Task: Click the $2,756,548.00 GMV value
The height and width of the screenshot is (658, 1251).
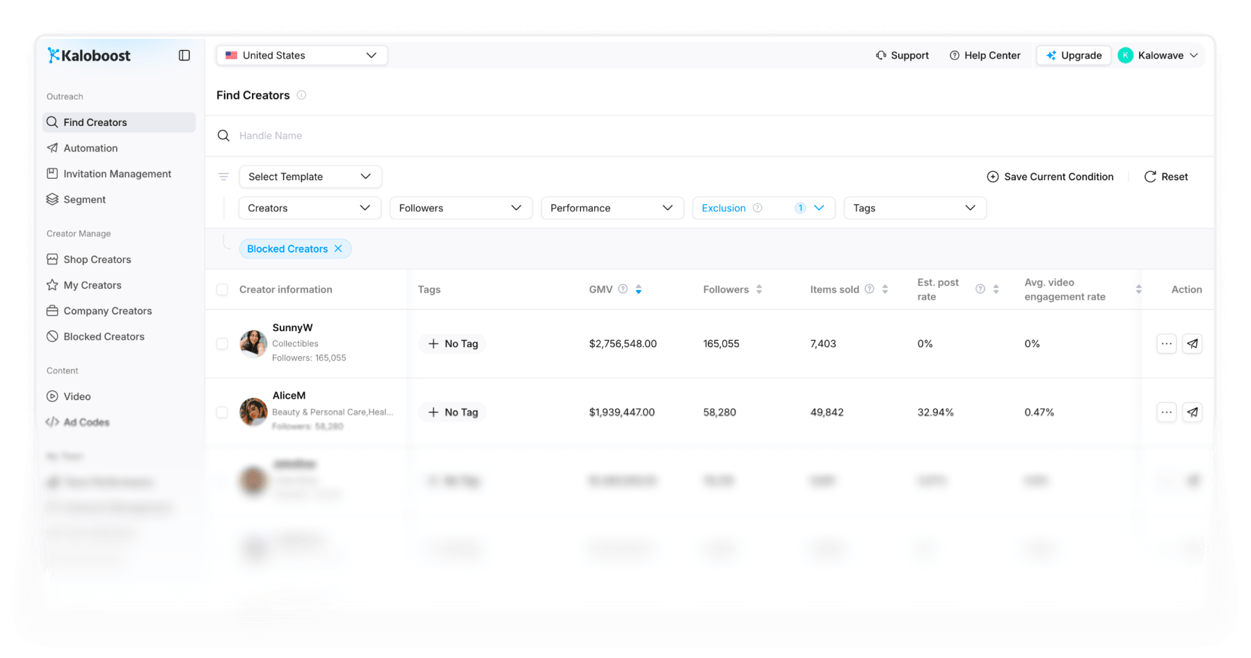Action: click(x=623, y=344)
